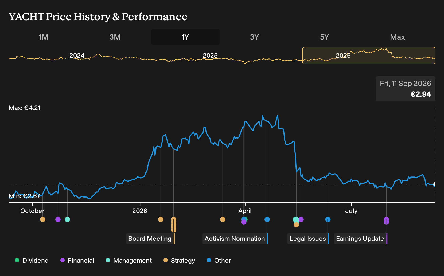Click the single orange marker after 2026 label

coord(161,219)
